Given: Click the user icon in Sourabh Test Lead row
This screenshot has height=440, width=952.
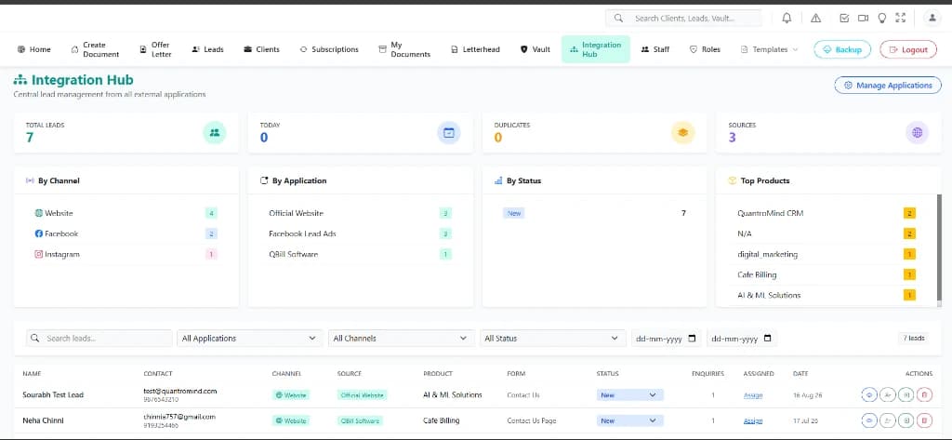Looking at the screenshot, I should (x=888, y=395).
